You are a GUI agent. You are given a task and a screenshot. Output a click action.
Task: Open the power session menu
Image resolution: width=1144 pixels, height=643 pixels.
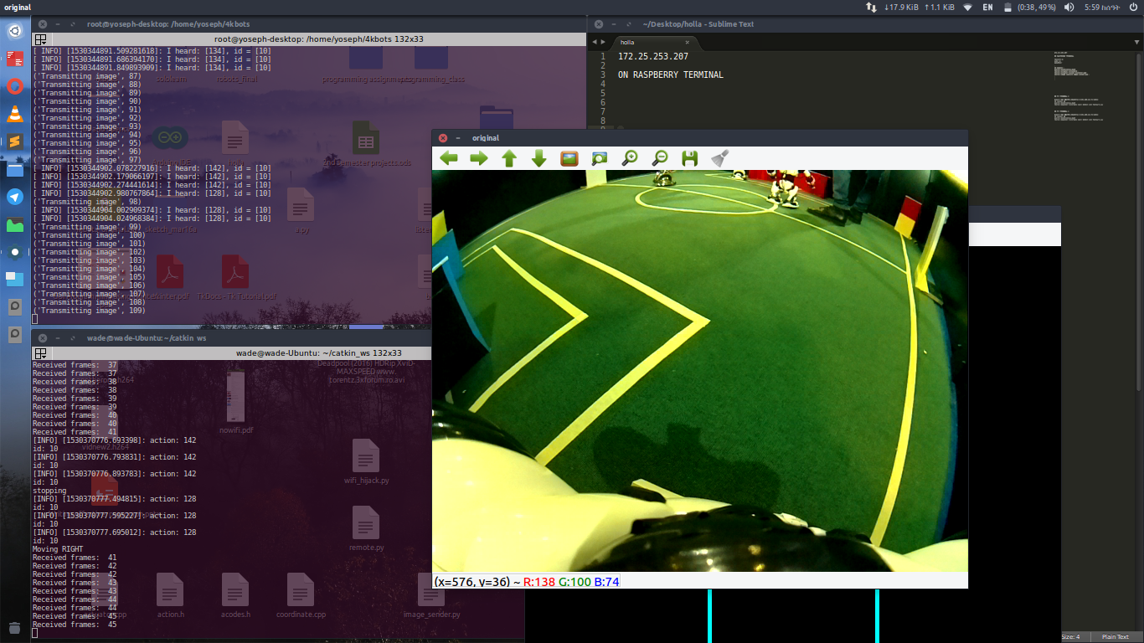pyautogui.click(x=1133, y=7)
